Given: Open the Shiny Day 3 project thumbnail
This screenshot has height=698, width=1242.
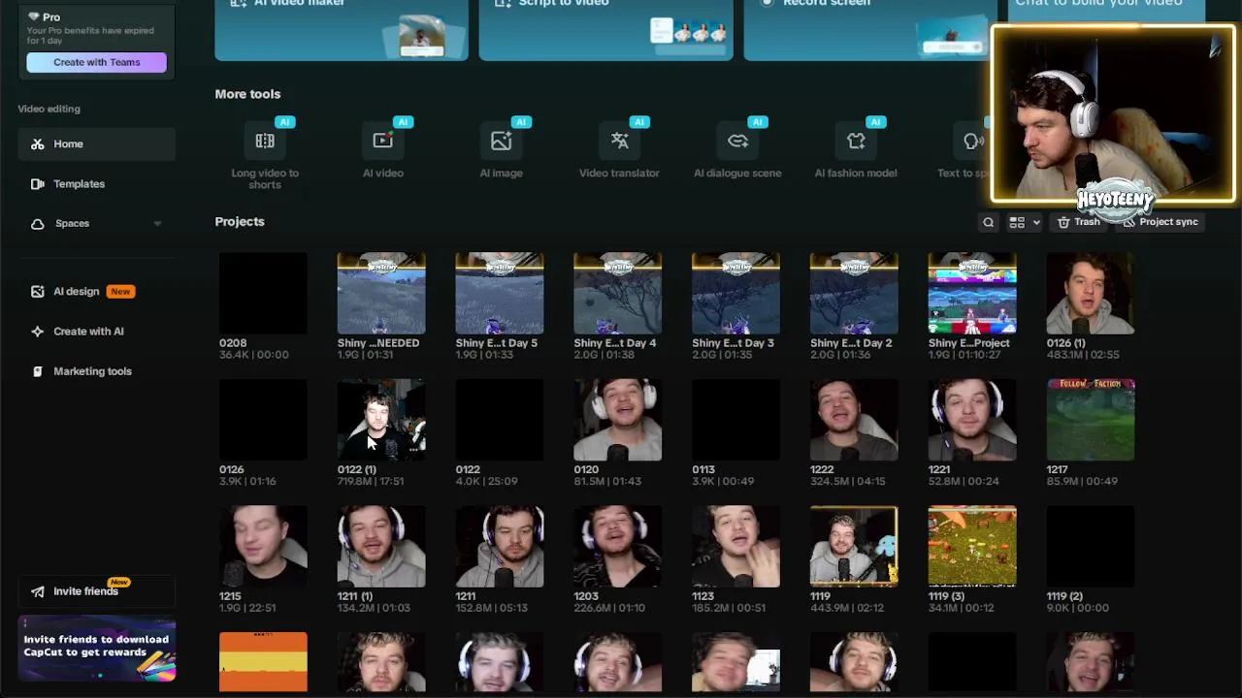Looking at the screenshot, I should (735, 293).
